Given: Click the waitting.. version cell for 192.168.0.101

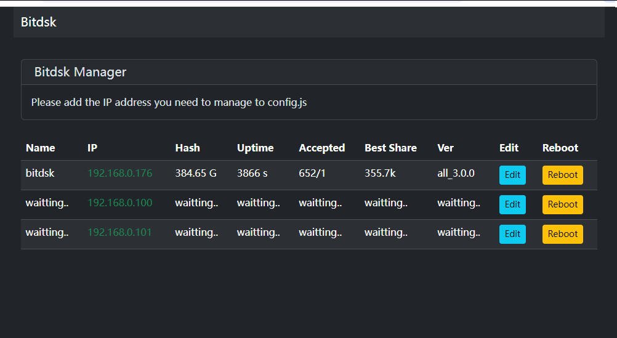Looking at the screenshot, I should 458,233.
